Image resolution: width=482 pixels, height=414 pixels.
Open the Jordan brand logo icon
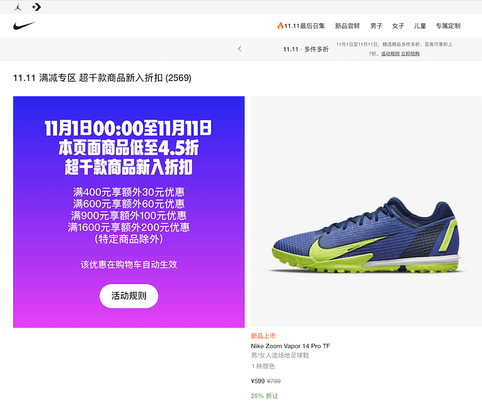point(18,7)
